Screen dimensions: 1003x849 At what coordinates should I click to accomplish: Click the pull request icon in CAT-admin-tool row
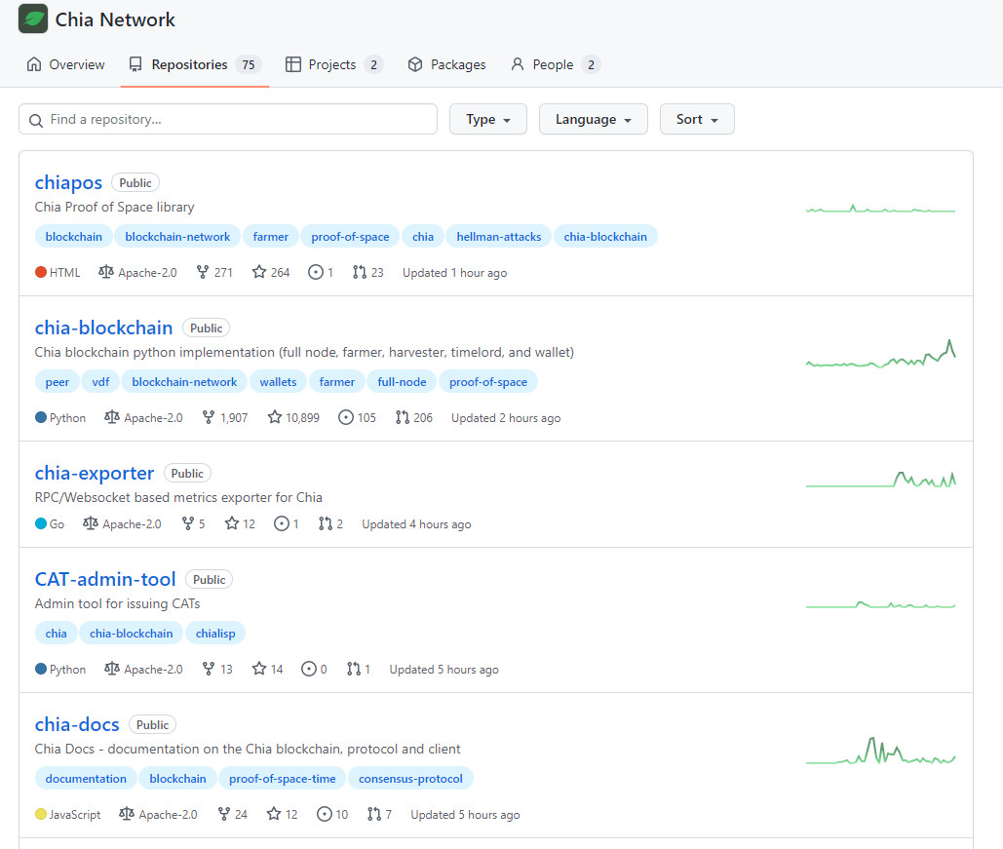click(x=354, y=670)
